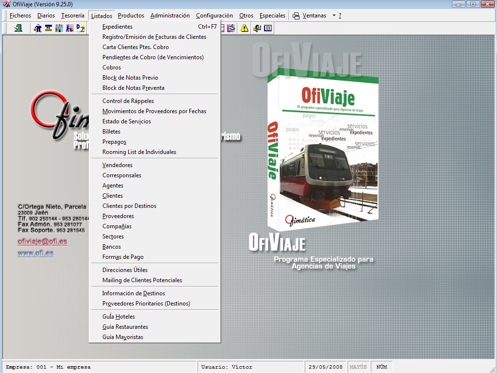Viewport: 497px width, 373px height.
Task: Click the keyboard-like icon right of the info person
Action: (x=268, y=28)
